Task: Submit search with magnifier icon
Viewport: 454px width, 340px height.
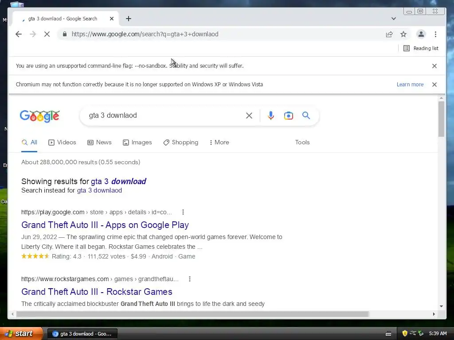Action: tap(306, 116)
